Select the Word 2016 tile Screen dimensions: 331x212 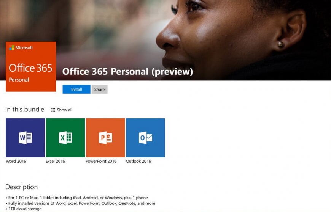tap(25, 138)
